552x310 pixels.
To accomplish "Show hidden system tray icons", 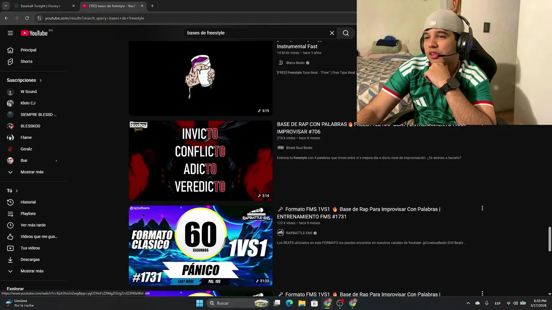I will [468, 303].
